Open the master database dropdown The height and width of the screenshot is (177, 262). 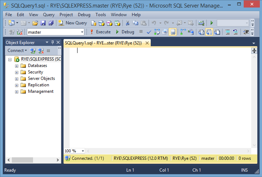82,32
